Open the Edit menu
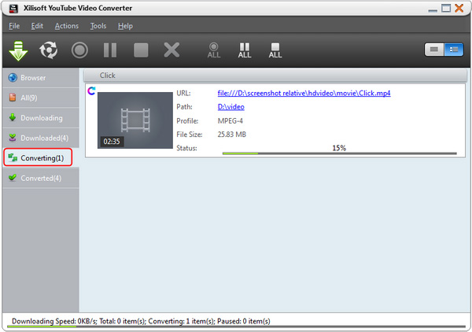 pyautogui.click(x=37, y=26)
